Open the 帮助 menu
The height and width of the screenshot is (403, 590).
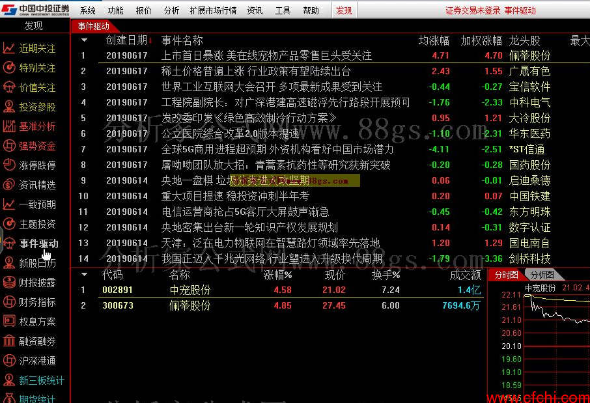[x=311, y=10]
